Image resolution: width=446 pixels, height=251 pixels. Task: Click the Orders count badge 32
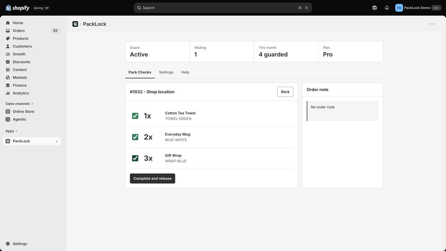coord(55,31)
